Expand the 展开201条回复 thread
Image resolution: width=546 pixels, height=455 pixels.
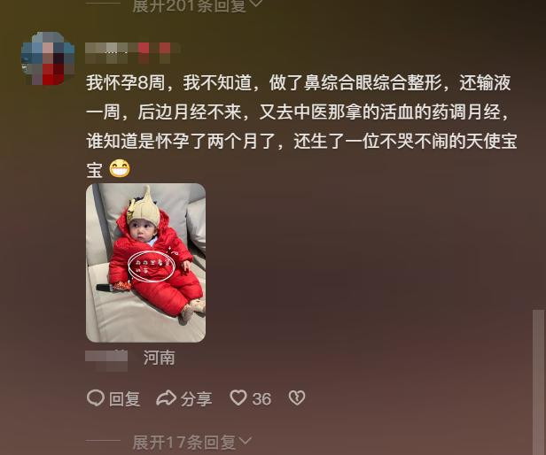tap(198, 6)
